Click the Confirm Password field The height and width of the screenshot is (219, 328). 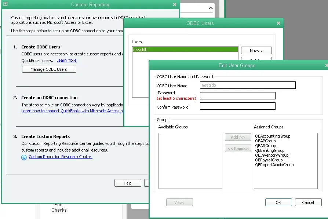pos(238,106)
